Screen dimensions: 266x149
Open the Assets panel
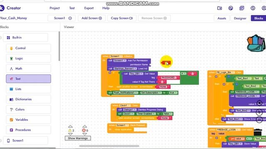[222, 18]
